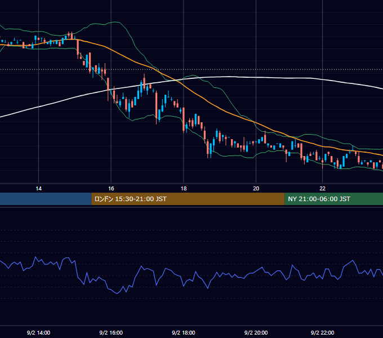The height and width of the screenshot is (338, 383).
Task: Click the 20 hour axis label
Action: pyautogui.click(x=256, y=189)
